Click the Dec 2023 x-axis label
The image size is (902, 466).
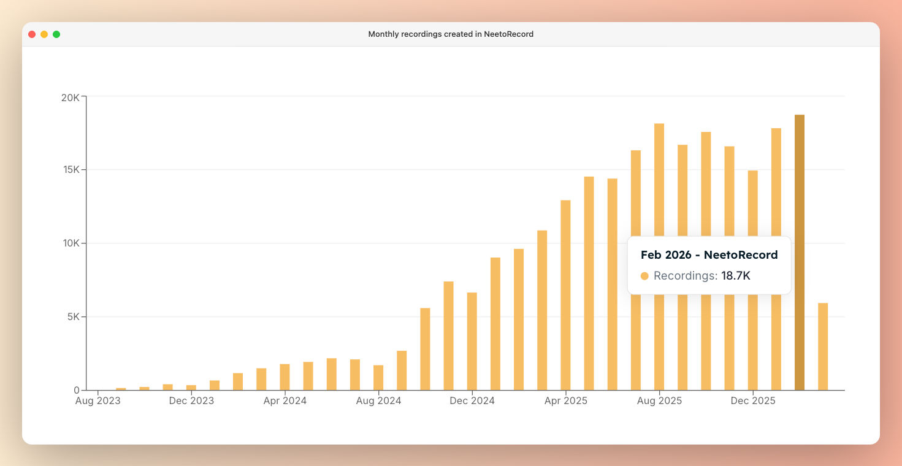coord(191,401)
